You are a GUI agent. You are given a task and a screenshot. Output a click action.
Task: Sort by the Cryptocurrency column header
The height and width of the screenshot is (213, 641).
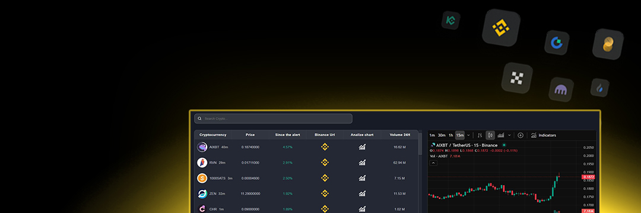coord(213,135)
